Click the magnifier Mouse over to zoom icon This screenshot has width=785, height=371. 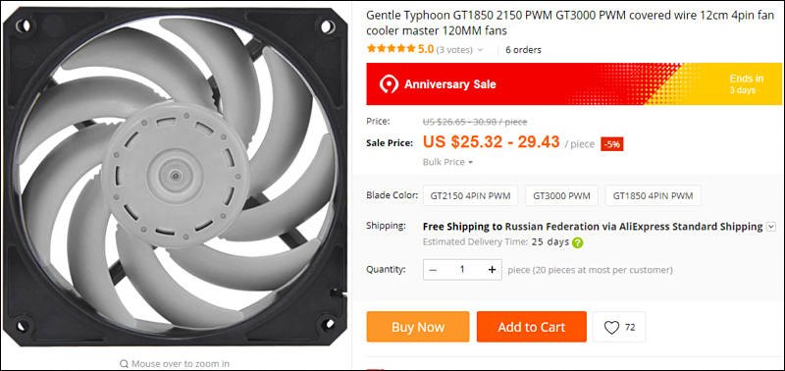[x=124, y=363]
